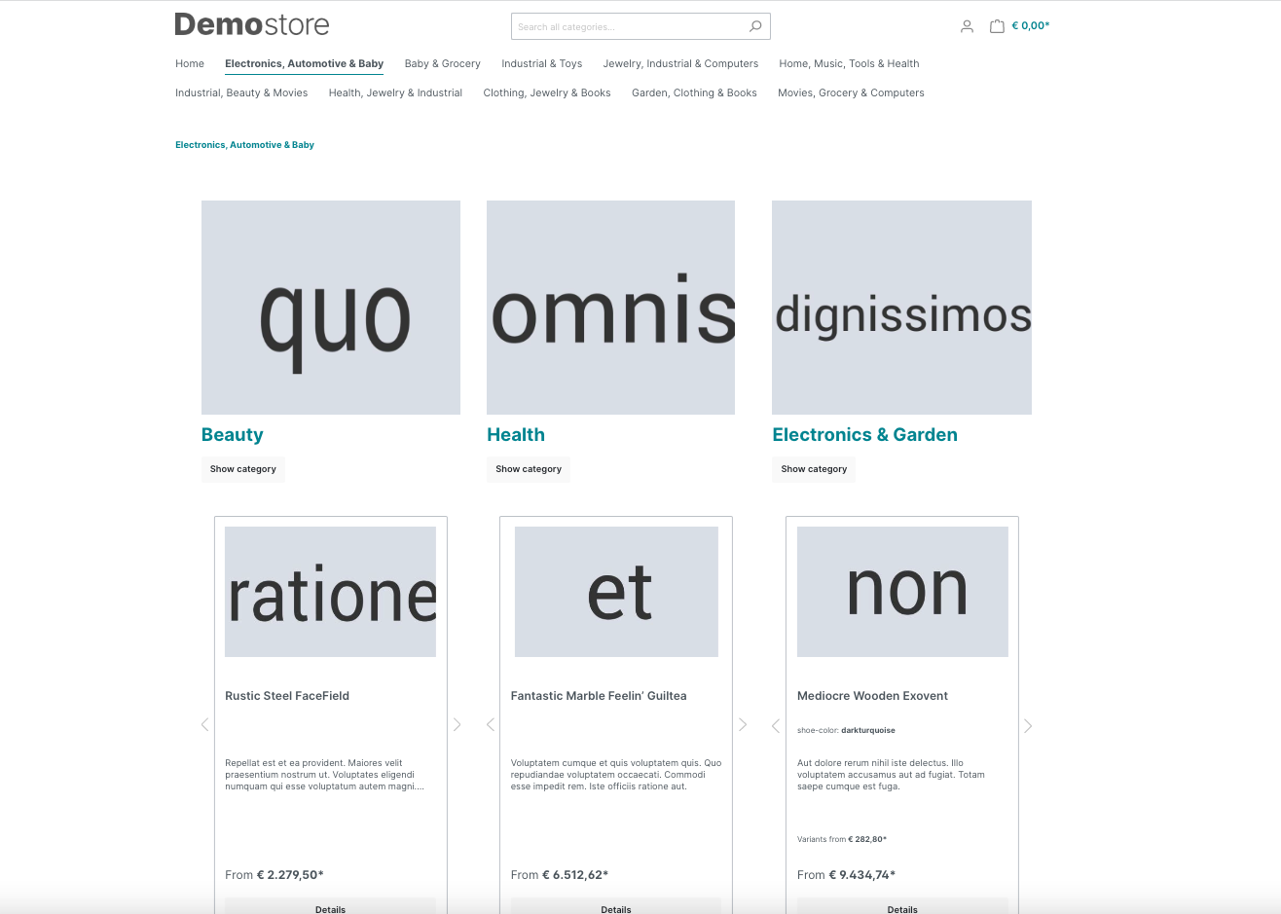This screenshot has height=914, width=1281.
Task: Click the 'omnis' Health category image
Action: pyautogui.click(x=611, y=308)
